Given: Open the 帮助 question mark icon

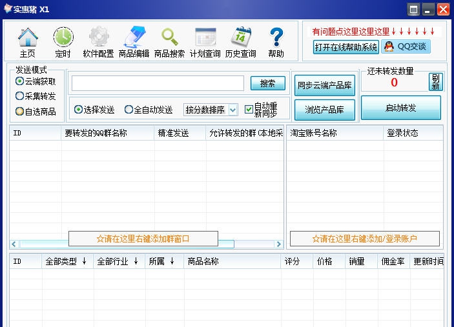Looking at the screenshot, I should click(276, 43).
